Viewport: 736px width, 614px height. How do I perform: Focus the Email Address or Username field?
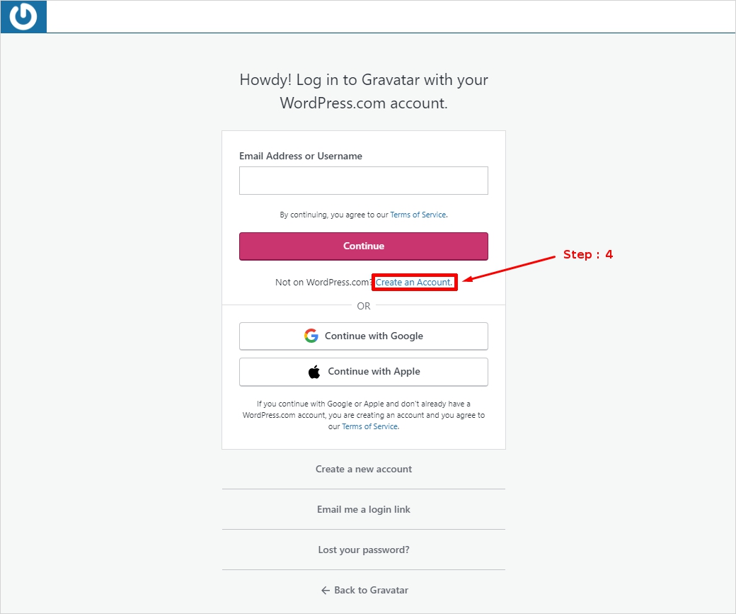tap(364, 181)
